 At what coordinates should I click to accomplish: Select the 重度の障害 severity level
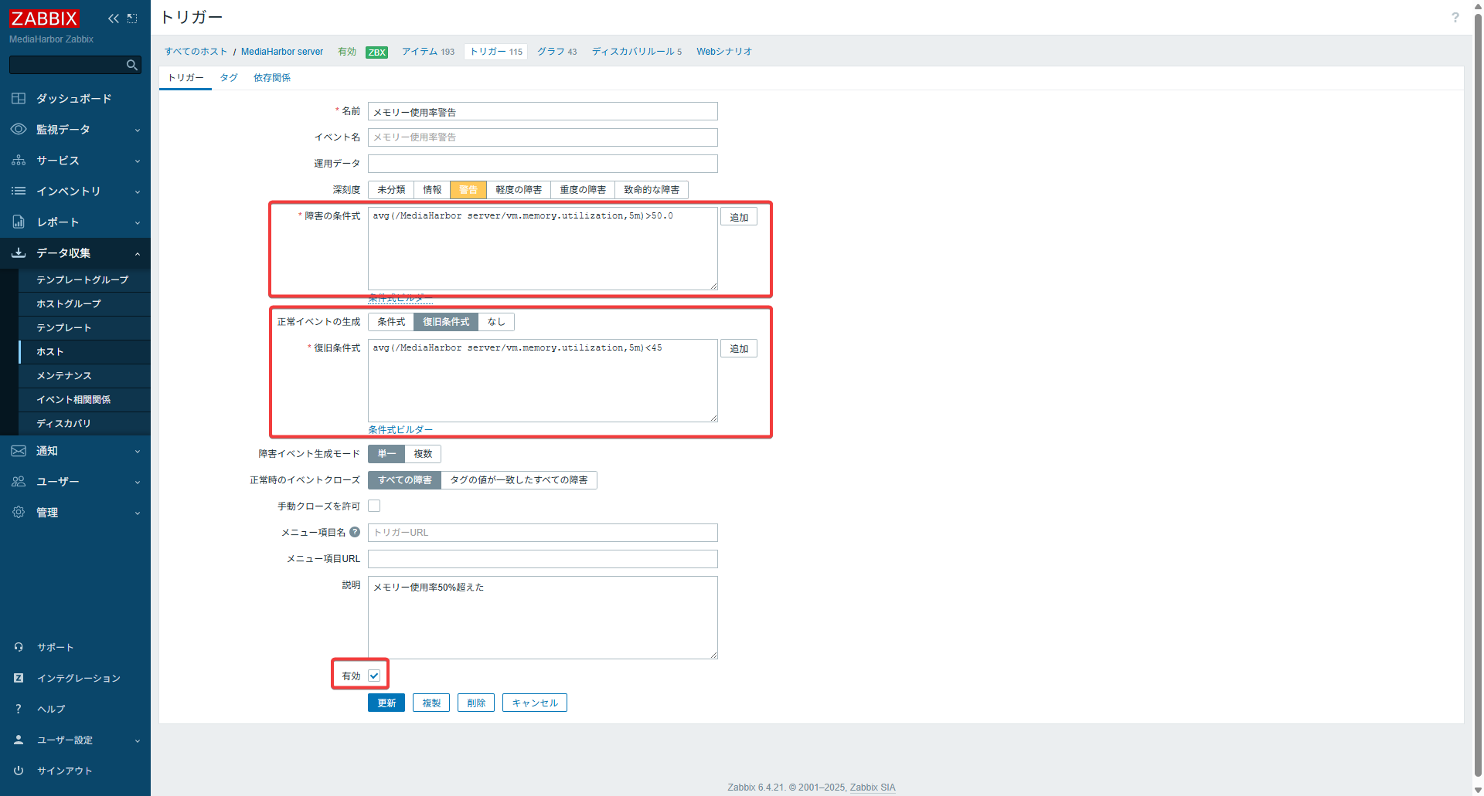[x=583, y=190]
